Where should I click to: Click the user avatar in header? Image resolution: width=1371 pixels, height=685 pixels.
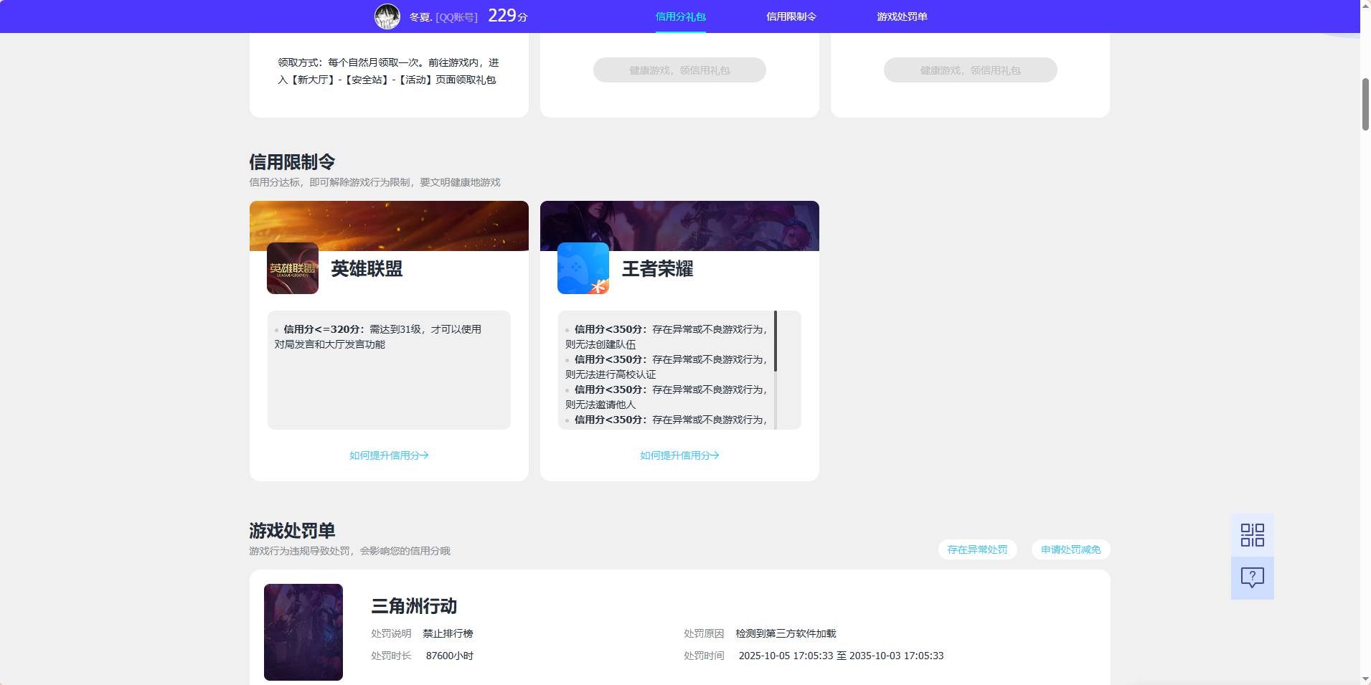coord(387,16)
